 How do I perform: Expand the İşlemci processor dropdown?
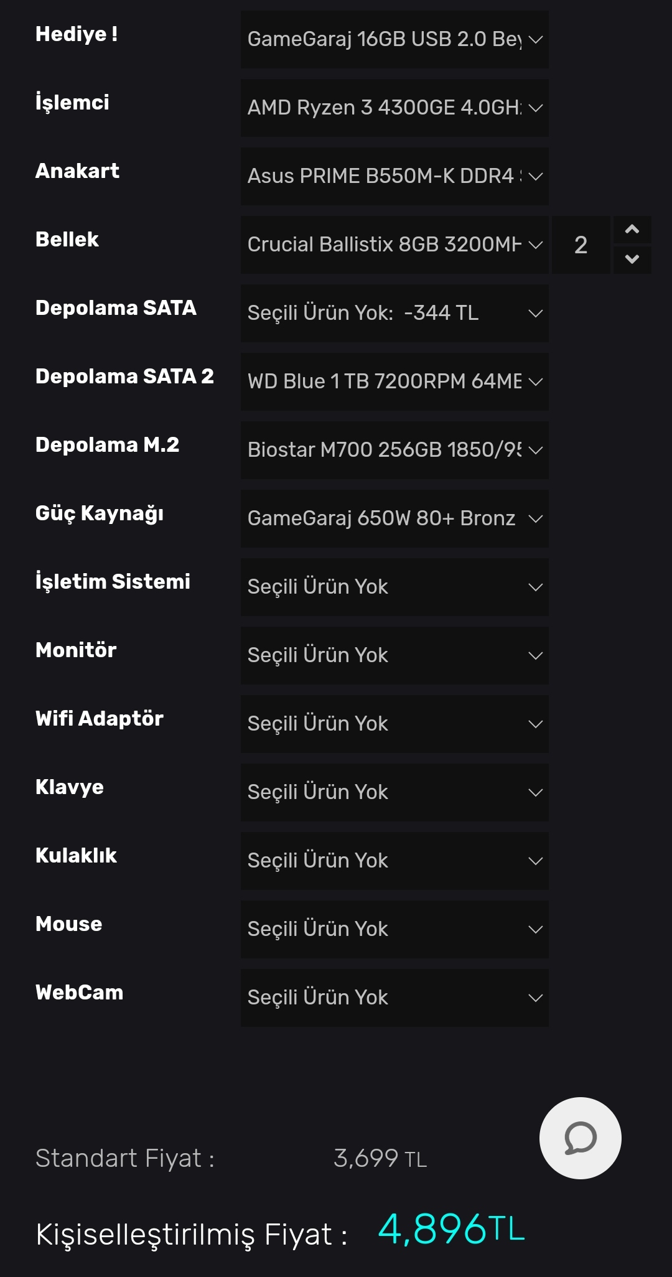394,108
